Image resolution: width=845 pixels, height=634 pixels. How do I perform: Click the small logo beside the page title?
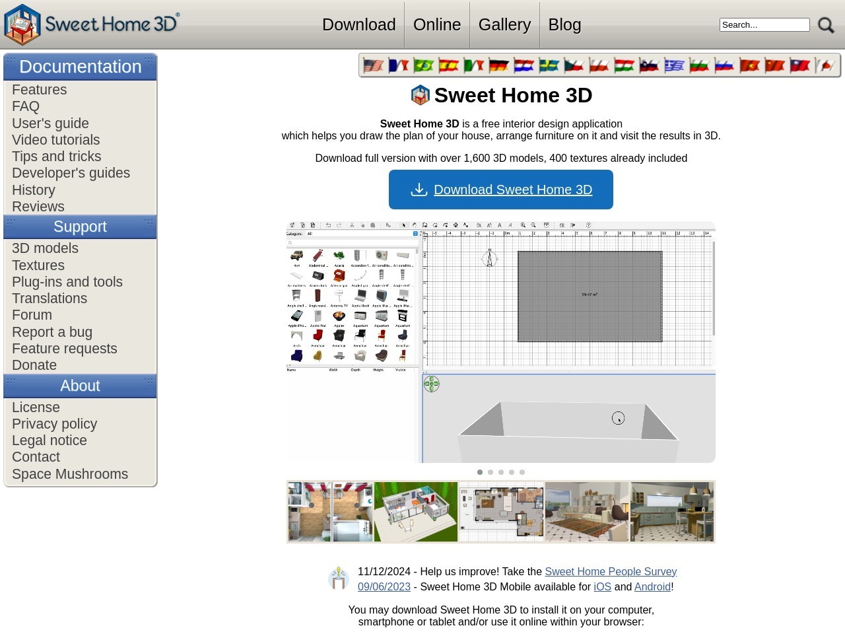[420, 95]
